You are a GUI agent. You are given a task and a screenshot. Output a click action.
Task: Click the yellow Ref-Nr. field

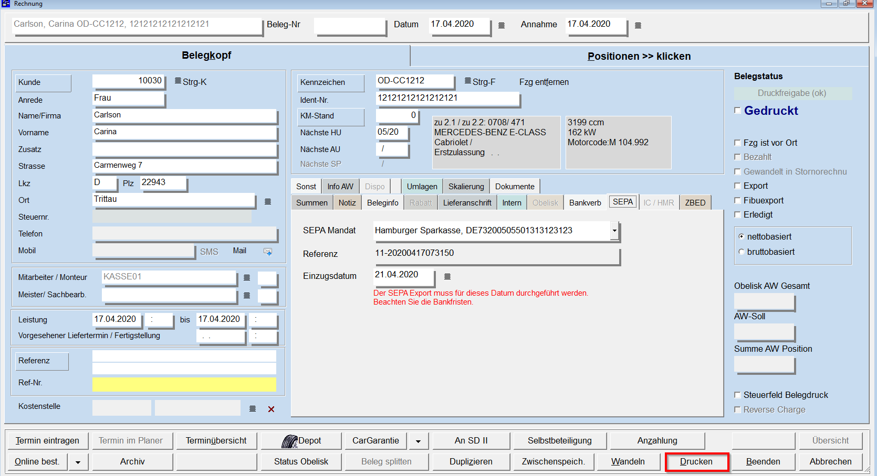pyautogui.click(x=184, y=384)
